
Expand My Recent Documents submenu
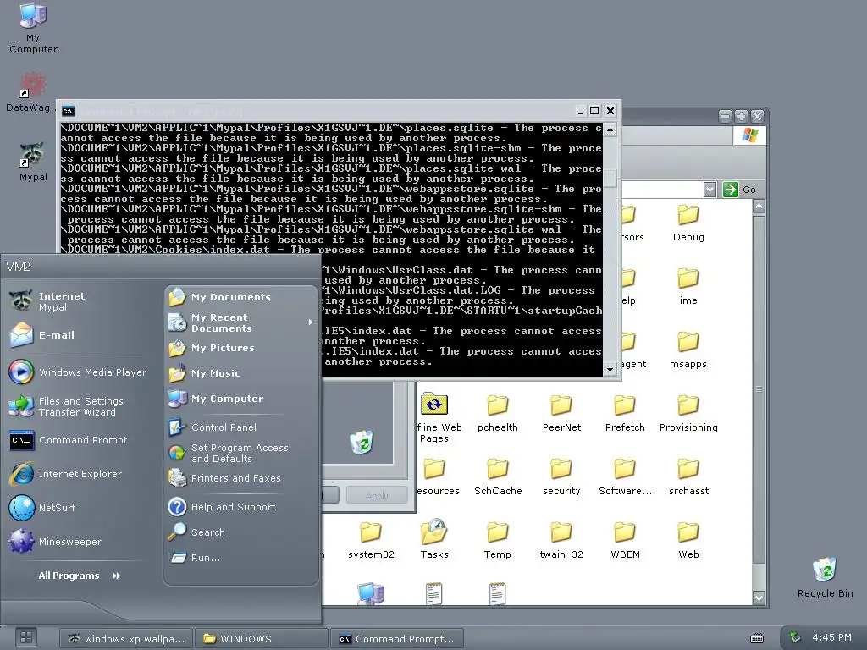point(241,322)
